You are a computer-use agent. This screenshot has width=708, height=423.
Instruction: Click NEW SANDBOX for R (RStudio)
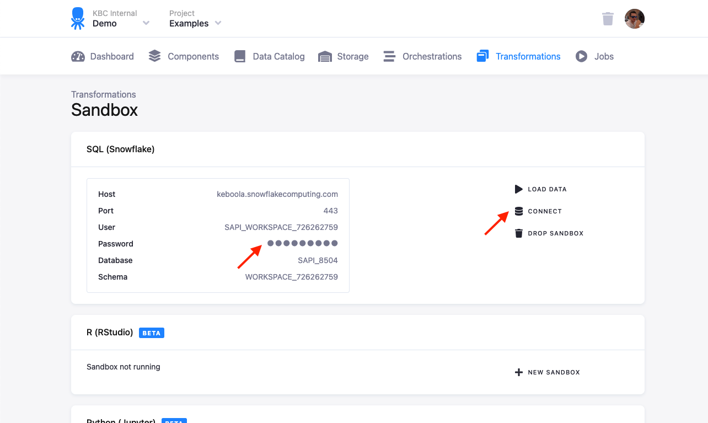(x=547, y=372)
